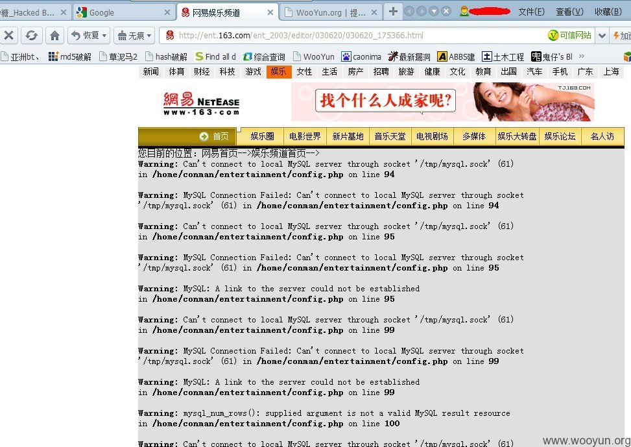Open the ABBS建 bookmark
Viewport: 631px width, 447px height.
(x=457, y=57)
